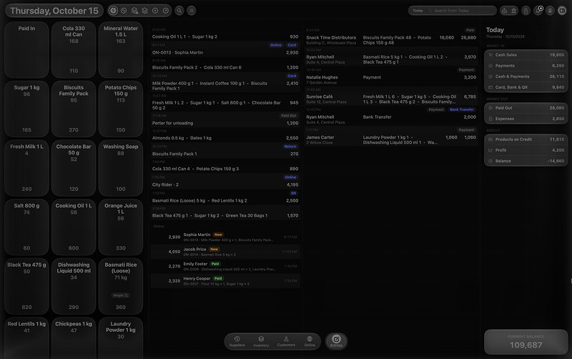This screenshot has height=359, width=572.
Task: Choose the Biscuits Family Pack tile
Action: pos(74,109)
